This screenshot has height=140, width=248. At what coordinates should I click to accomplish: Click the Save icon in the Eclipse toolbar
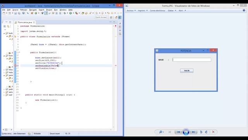pos(15,13)
